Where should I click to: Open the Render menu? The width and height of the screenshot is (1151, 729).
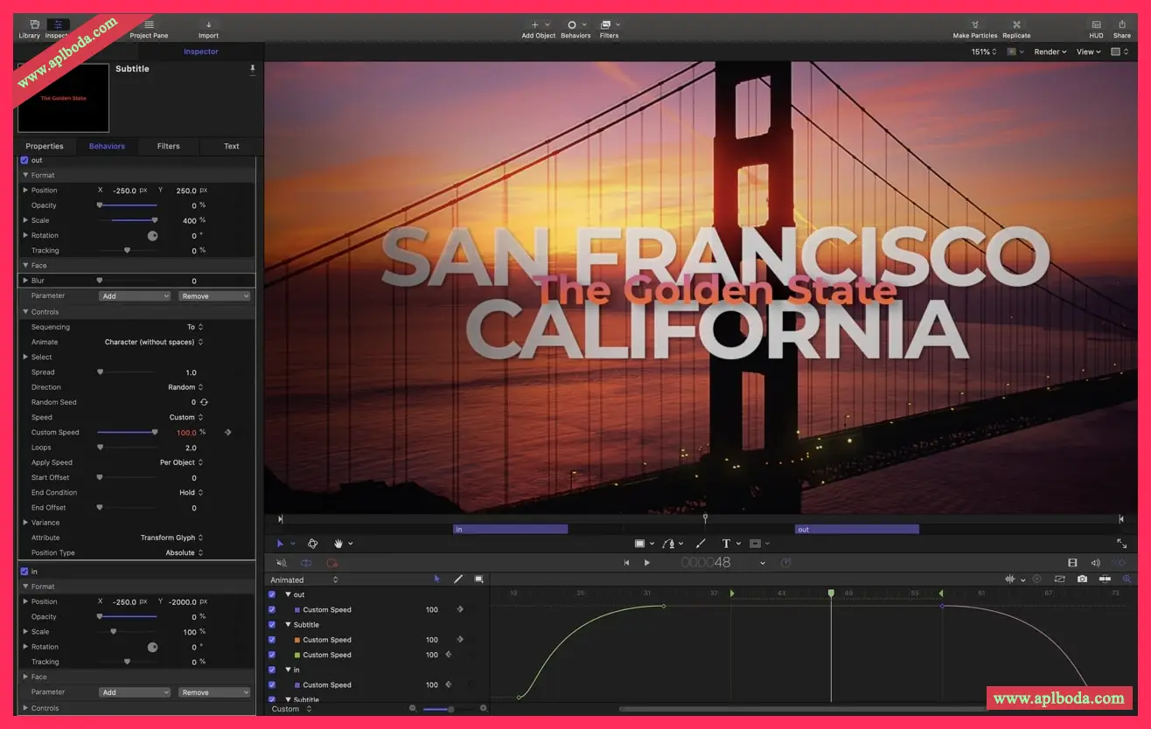[x=1050, y=52]
